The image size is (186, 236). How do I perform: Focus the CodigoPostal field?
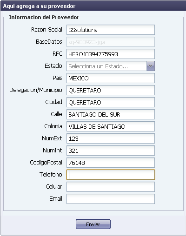pos(111,163)
